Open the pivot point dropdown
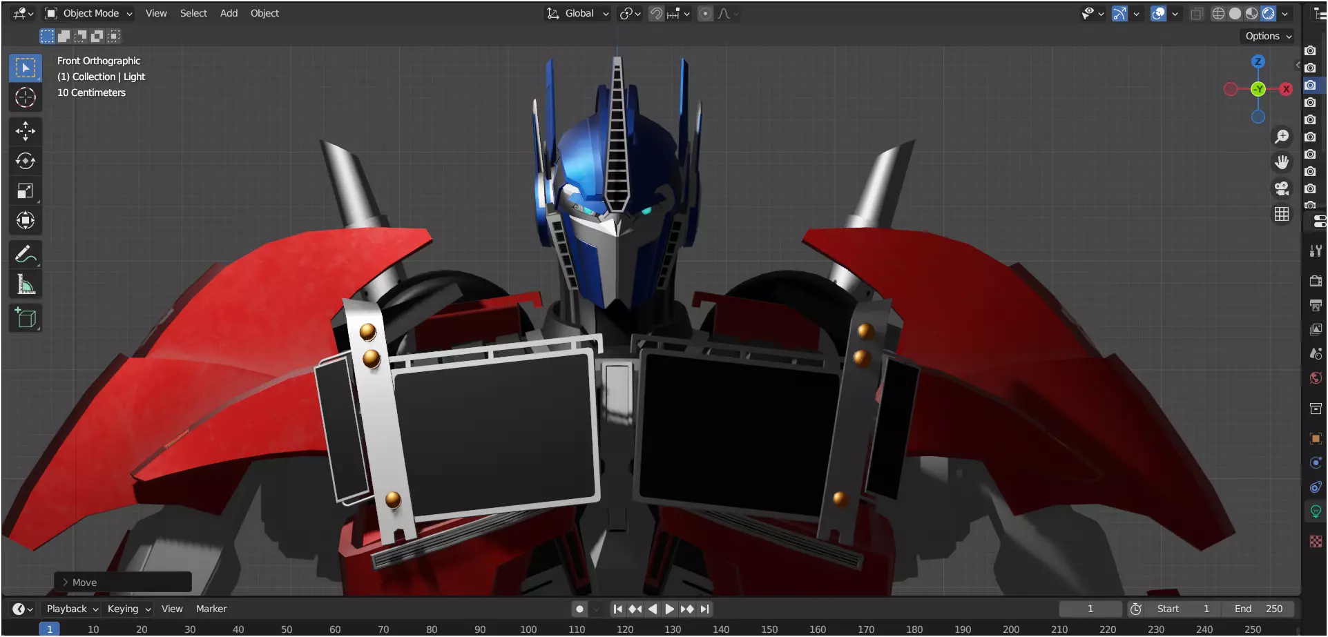Screen dimensions: 1328x637 coord(630,13)
